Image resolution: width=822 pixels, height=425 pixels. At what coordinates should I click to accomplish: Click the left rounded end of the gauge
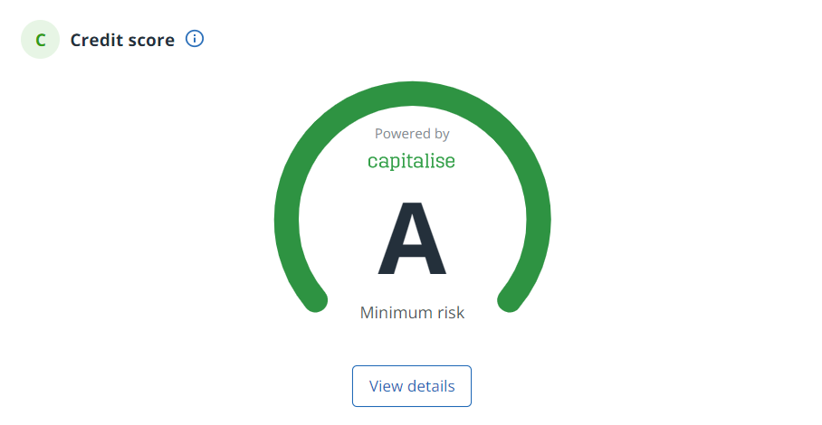pos(315,300)
